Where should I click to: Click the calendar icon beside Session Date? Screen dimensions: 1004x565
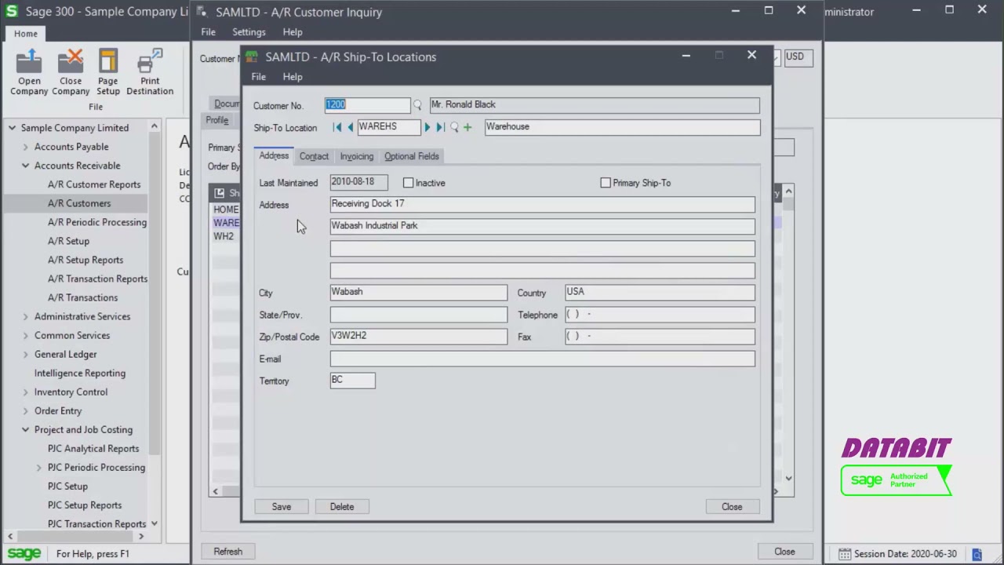(x=844, y=554)
